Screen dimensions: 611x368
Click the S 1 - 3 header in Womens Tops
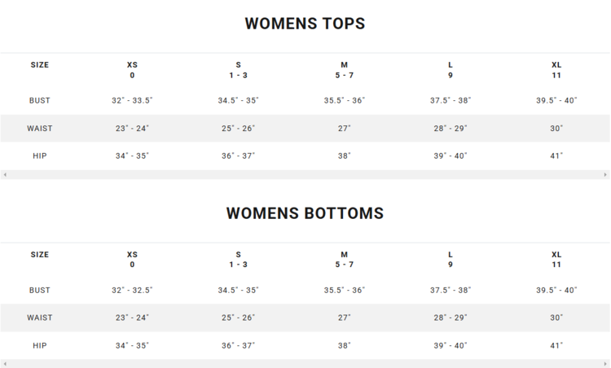238,70
